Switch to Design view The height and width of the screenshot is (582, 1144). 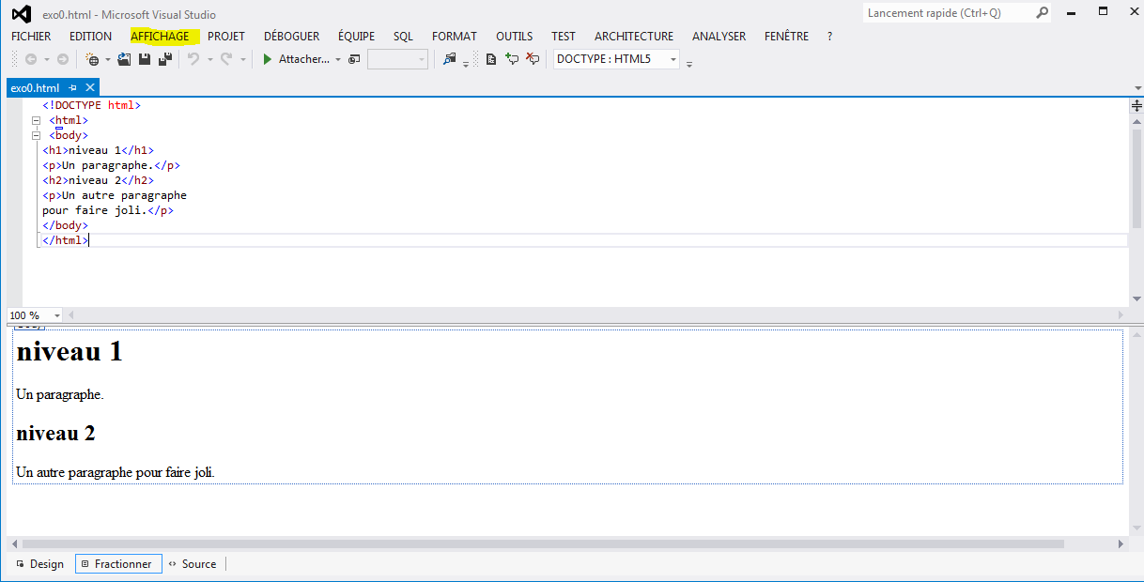point(40,564)
